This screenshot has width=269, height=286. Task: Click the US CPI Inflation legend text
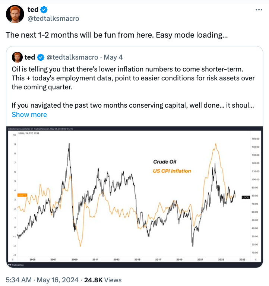[x=172, y=171]
